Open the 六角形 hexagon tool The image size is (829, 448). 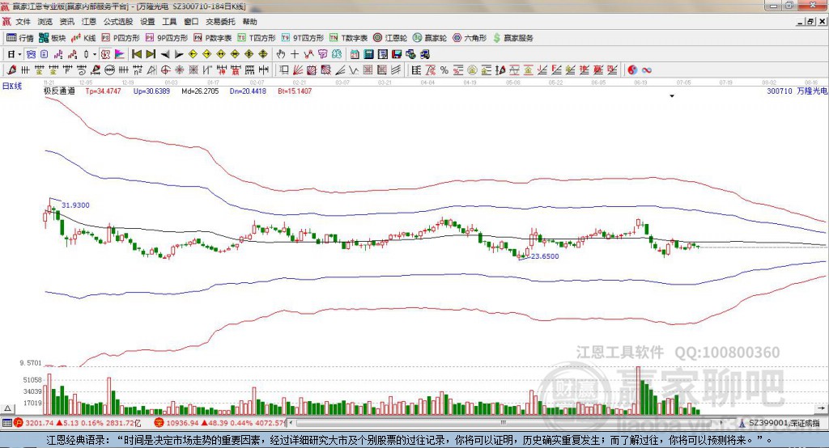coord(470,38)
